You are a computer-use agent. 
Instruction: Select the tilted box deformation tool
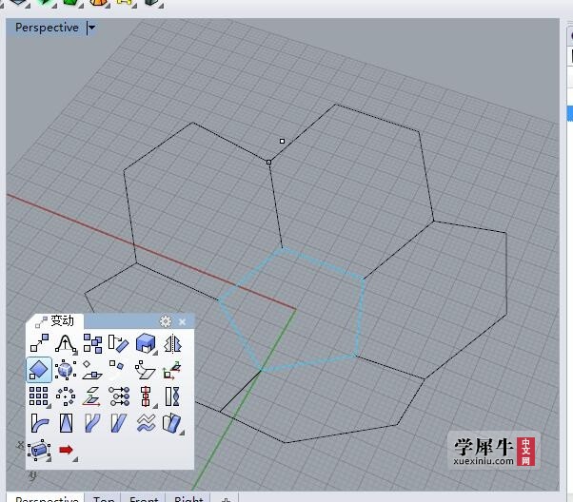pos(171,423)
